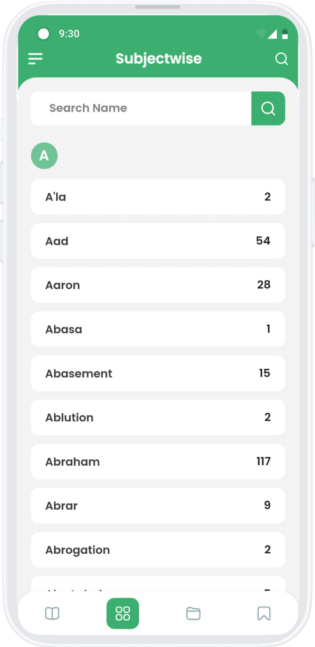The image size is (315, 647).
Task: Open the A'la subject entry
Action: (x=158, y=197)
